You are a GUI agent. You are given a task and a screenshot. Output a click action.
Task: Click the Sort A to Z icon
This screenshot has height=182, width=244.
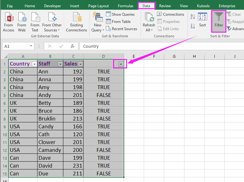(x=193, y=17)
